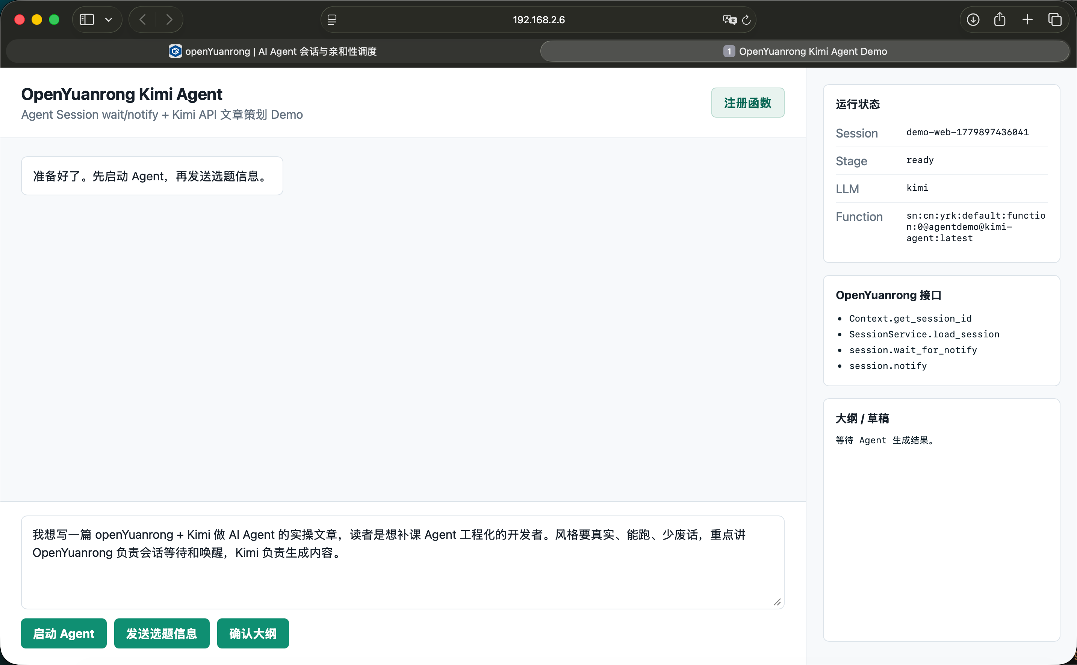Open the page reader/site settings icon

coord(332,20)
